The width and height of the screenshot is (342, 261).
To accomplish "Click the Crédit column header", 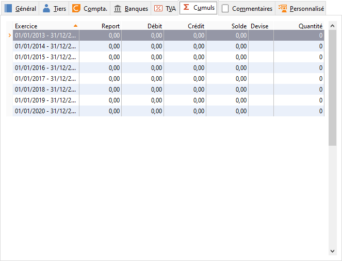I will (185, 26).
